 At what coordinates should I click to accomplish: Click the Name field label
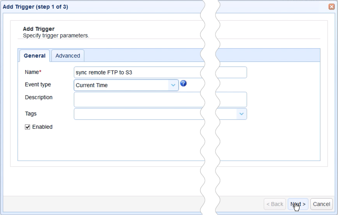point(33,72)
